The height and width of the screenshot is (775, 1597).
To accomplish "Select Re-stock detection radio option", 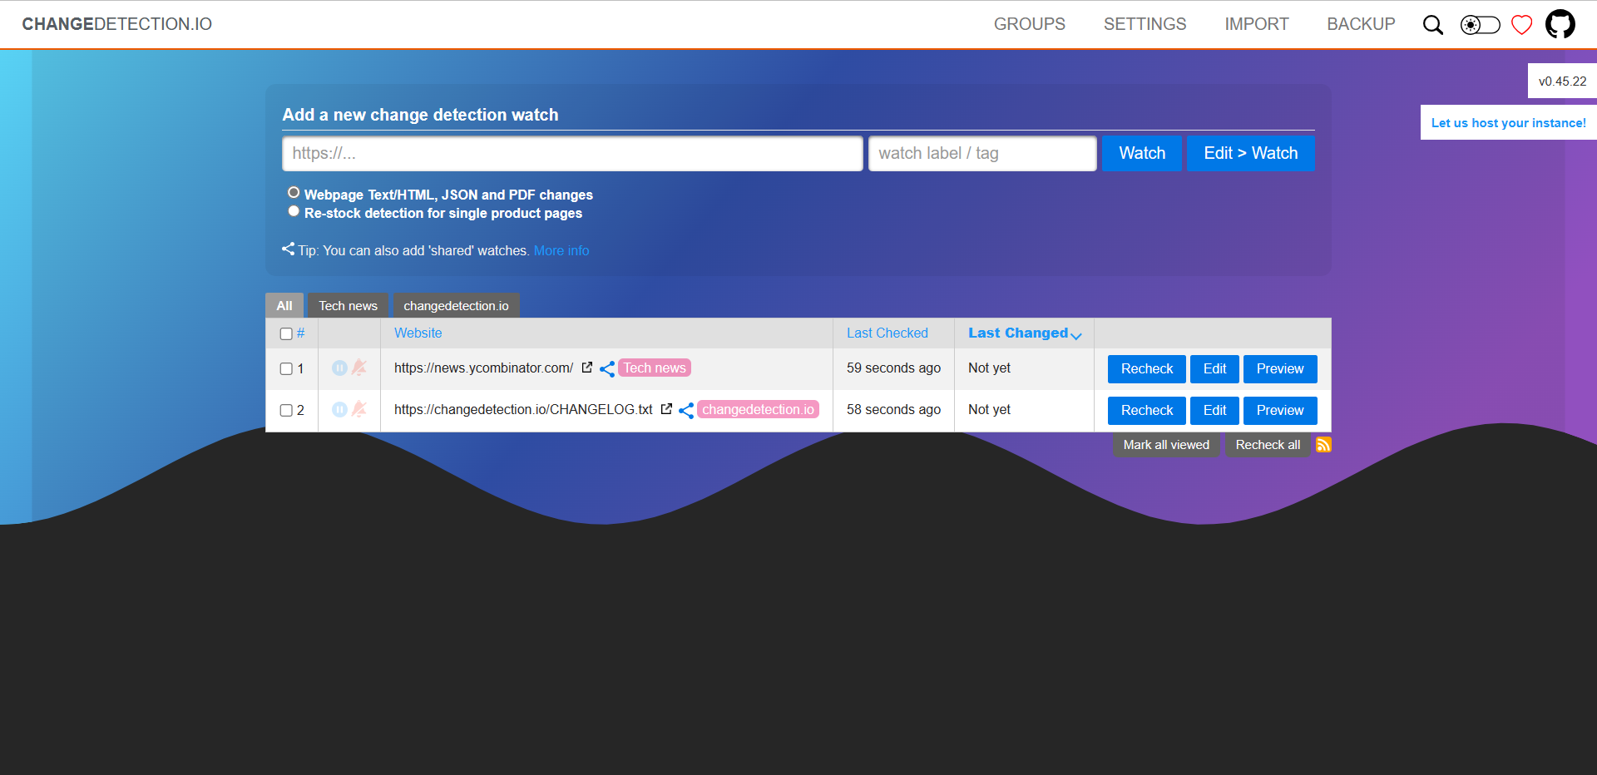I will pyautogui.click(x=294, y=211).
